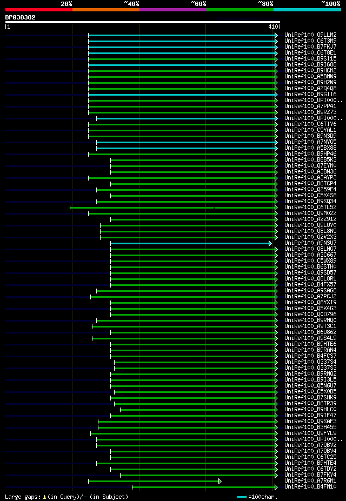Click the cyan alignment bar for A7NYG5

(187, 142)
